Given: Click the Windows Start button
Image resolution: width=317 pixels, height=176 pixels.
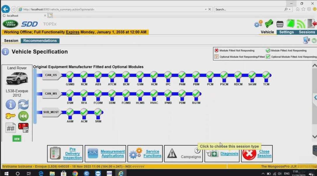Looking at the screenshot, I should click(6, 173).
